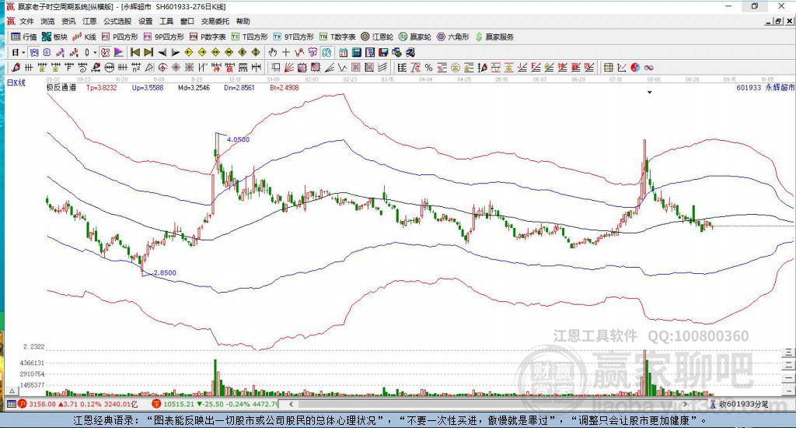Screen dimensions: 796x428
Task: Click the 4.0500 high price marker
Action: point(238,139)
